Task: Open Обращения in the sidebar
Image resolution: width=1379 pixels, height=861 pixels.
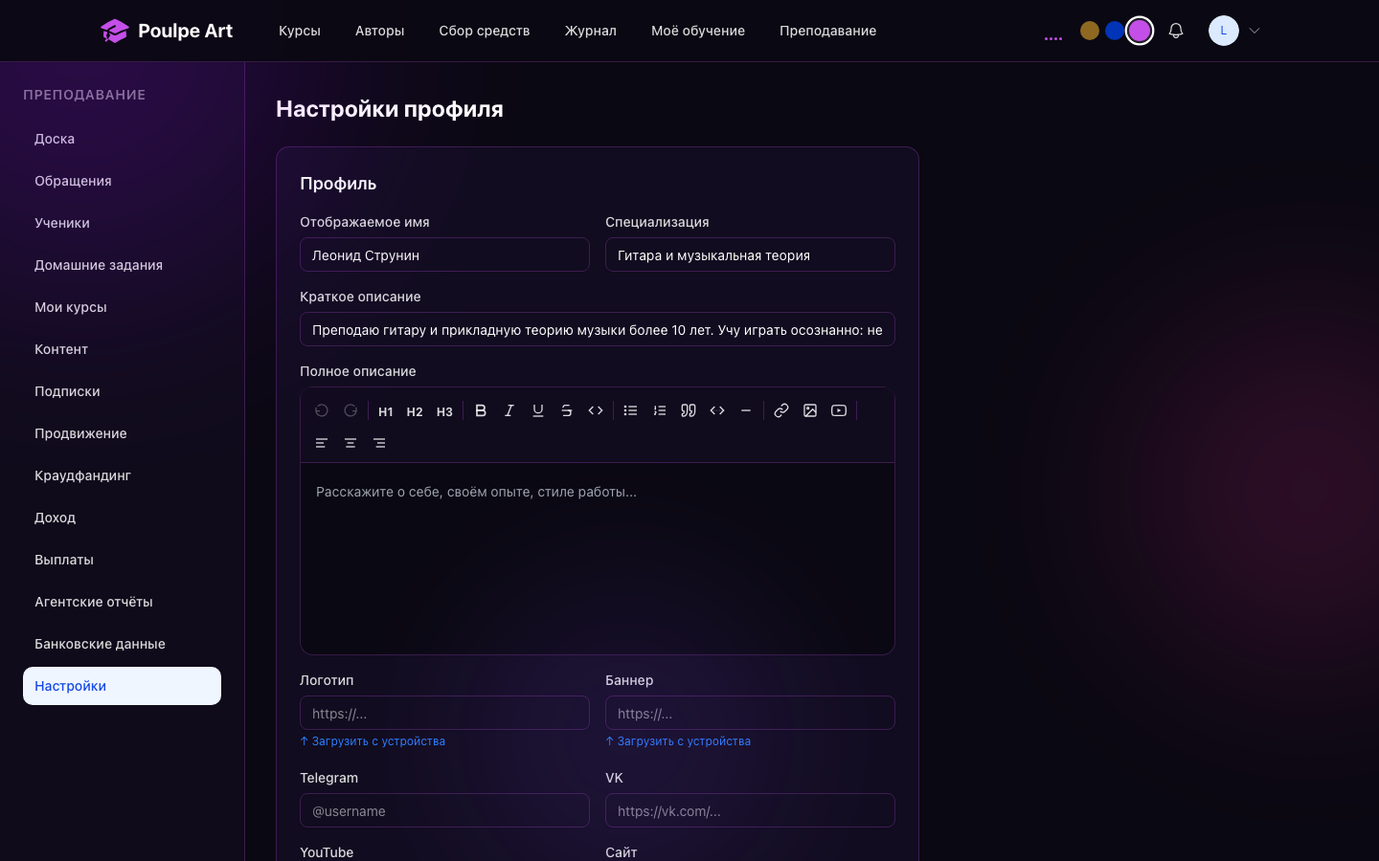Action: click(x=122, y=181)
